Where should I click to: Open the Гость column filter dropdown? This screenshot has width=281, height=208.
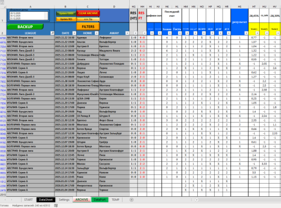(x=180, y=33)
